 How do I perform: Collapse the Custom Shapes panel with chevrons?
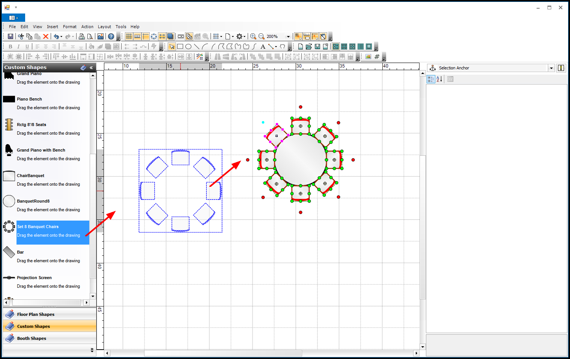click(x=91, y=68)
